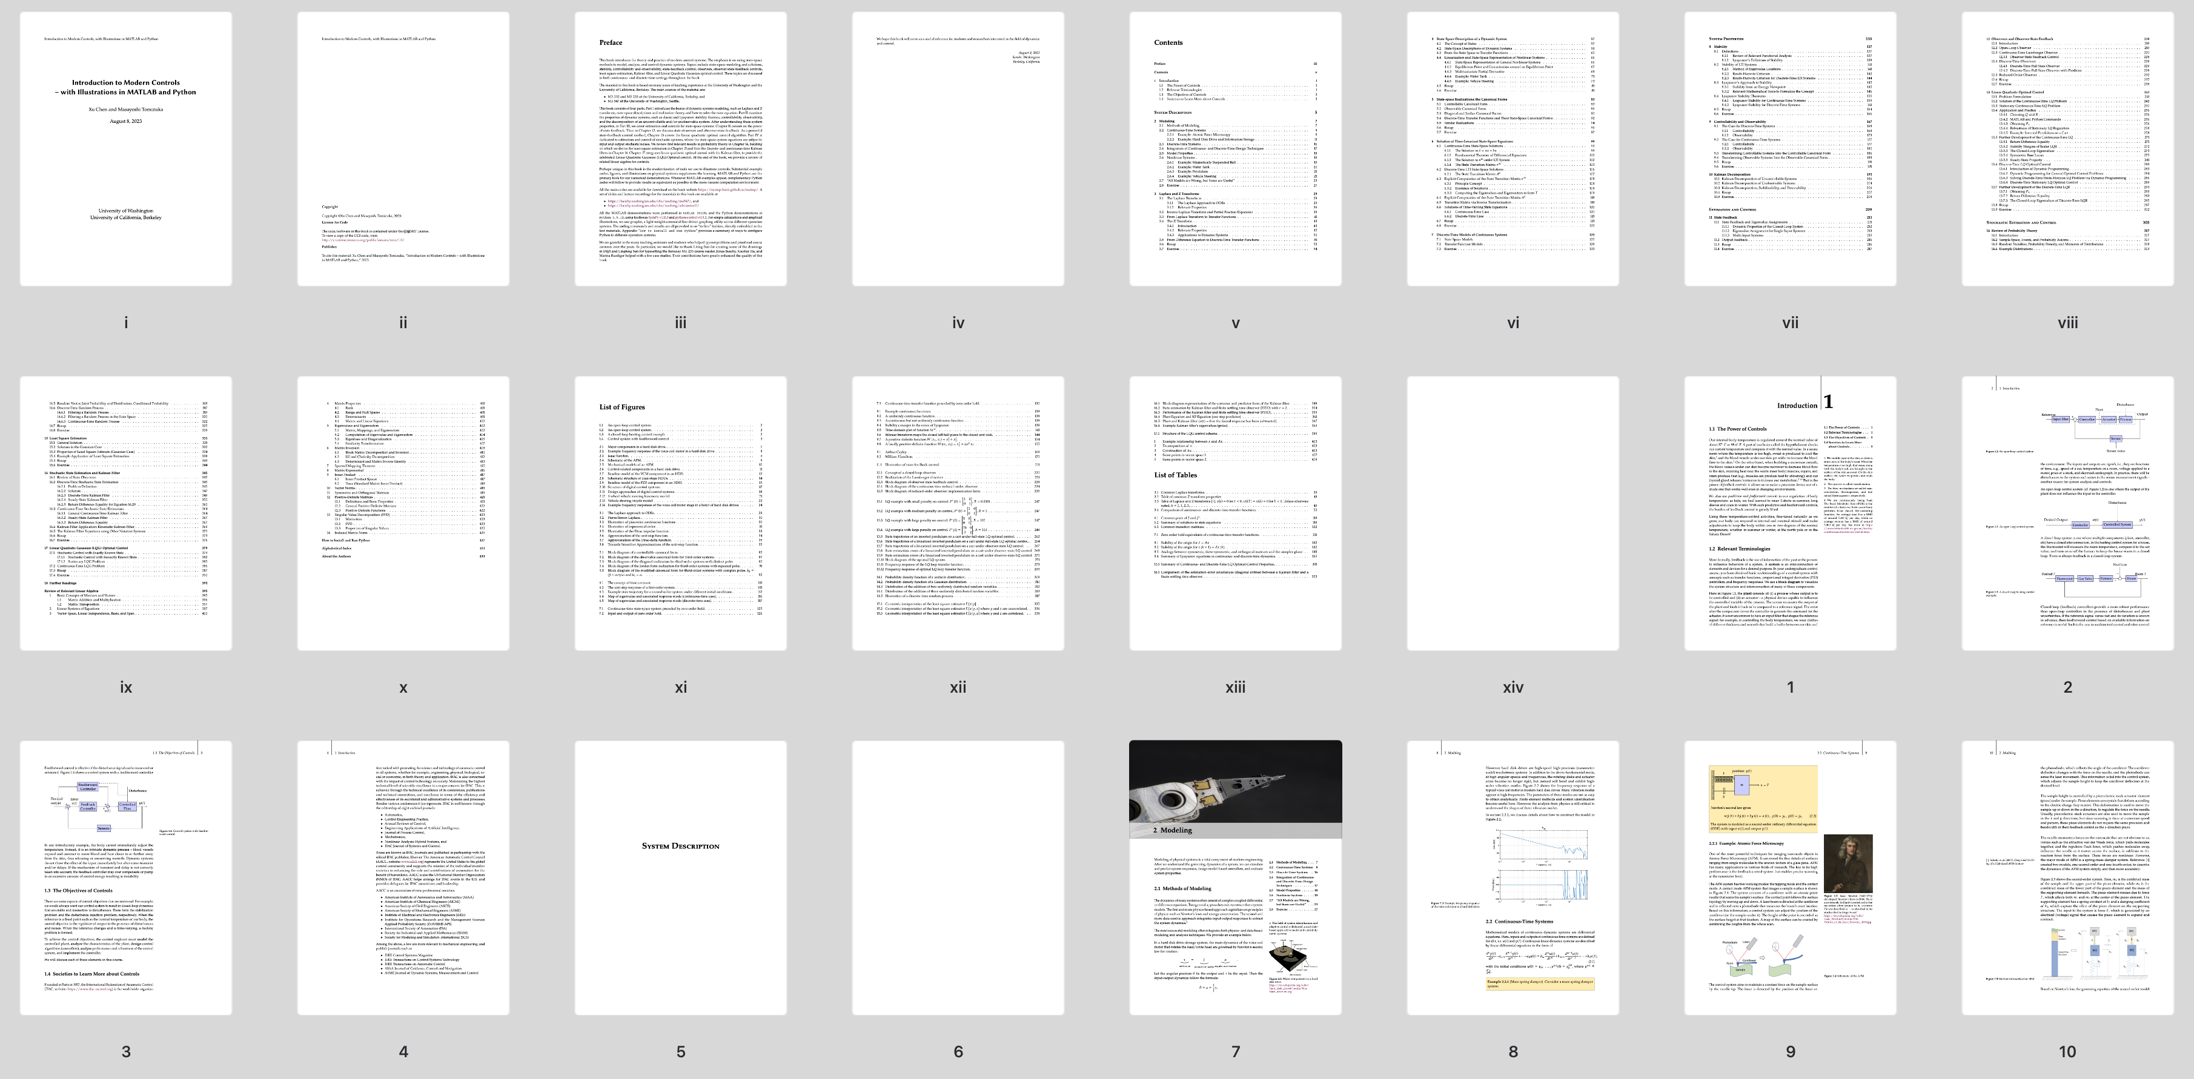Open the List of Tables page xiii
The width and height of the screenshot is (2194, 1079).
(x=1236, y=513)
